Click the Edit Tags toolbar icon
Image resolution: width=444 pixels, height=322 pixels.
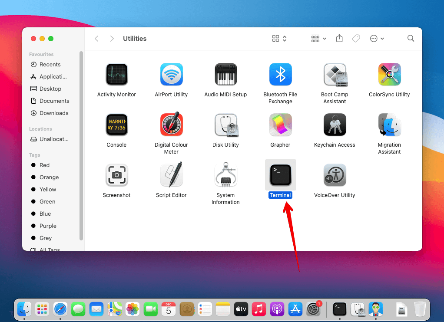(356, 38)
